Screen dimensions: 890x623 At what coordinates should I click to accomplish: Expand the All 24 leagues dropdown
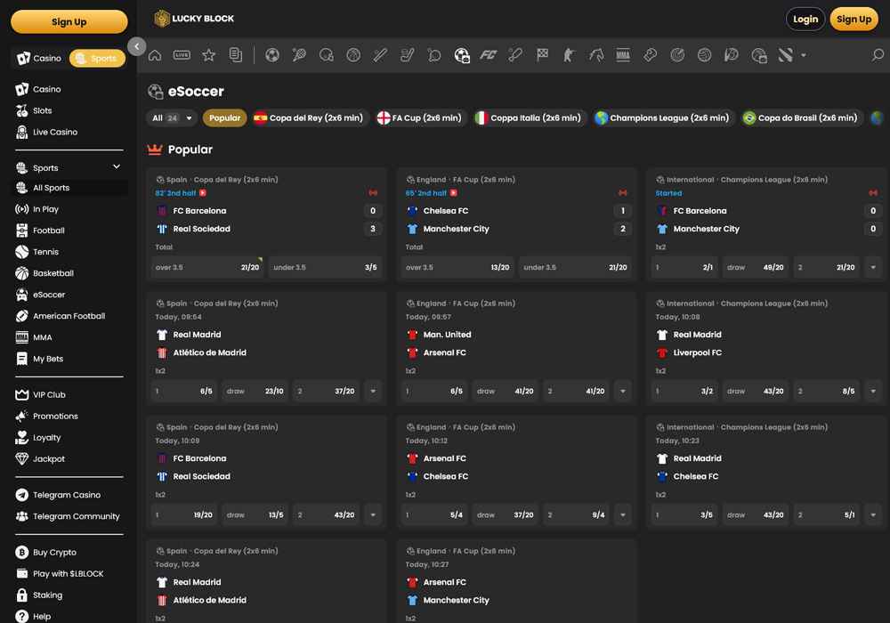point(171,117)
